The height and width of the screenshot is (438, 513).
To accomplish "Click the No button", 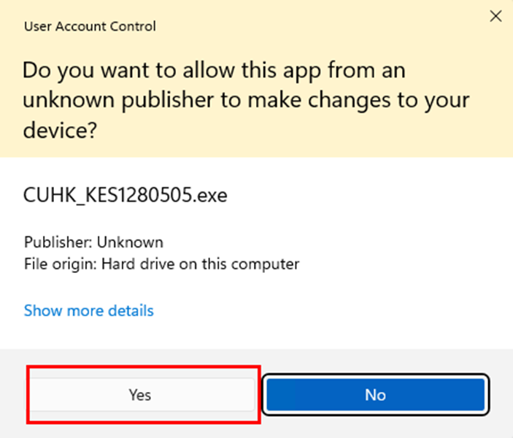I will point(376,394).
